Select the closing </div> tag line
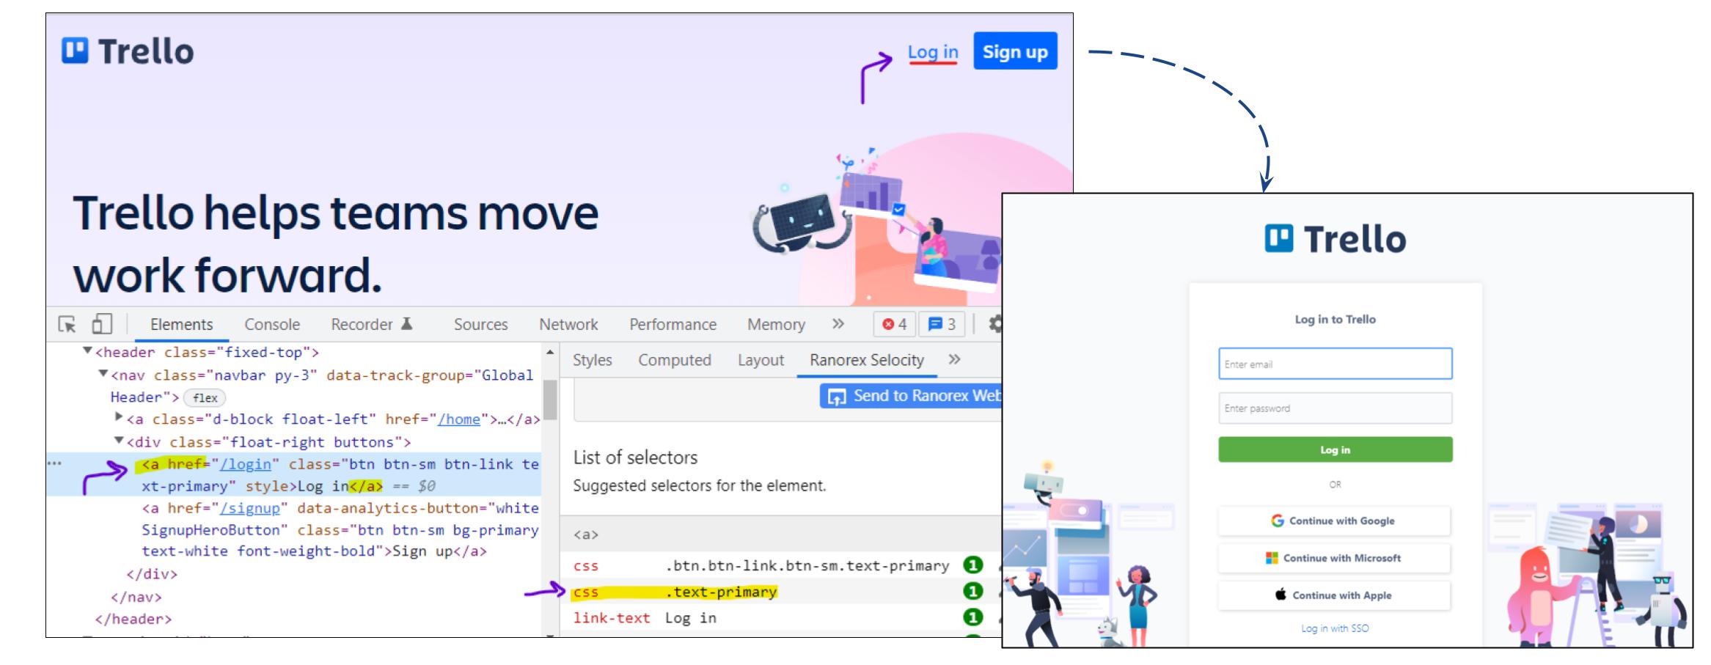 (152, 574)
